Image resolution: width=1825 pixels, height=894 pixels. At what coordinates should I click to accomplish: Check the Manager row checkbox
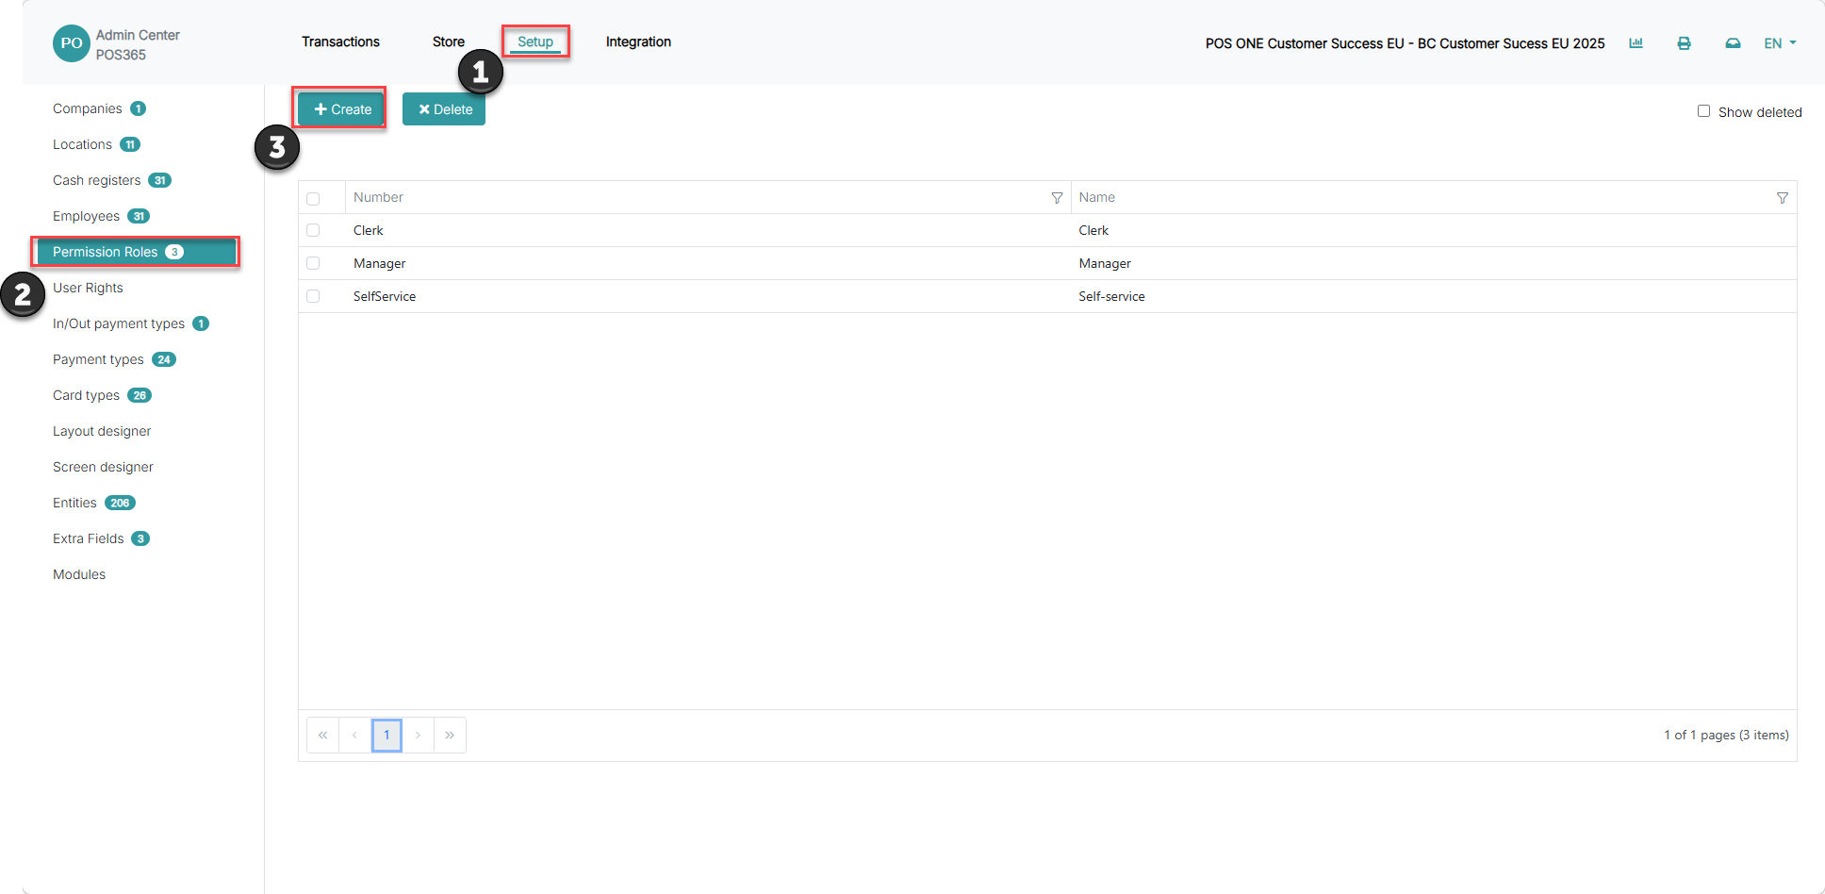(x=313, y=263)
